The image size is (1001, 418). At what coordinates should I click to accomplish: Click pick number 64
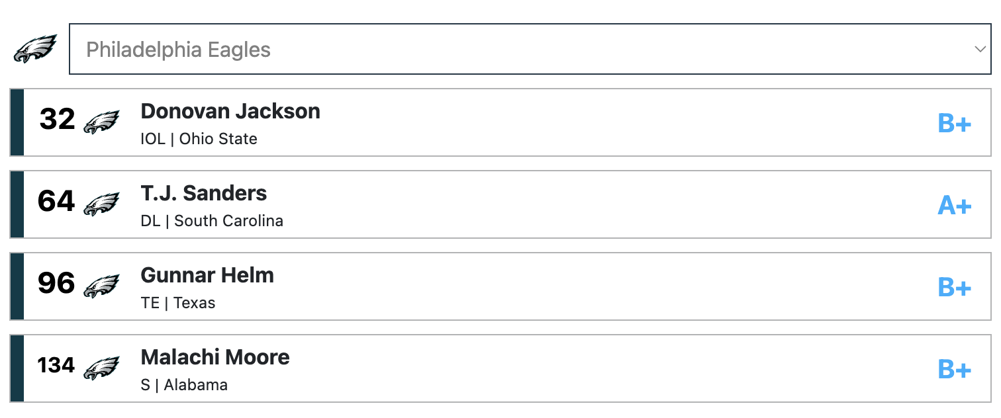tap(56, 202)
